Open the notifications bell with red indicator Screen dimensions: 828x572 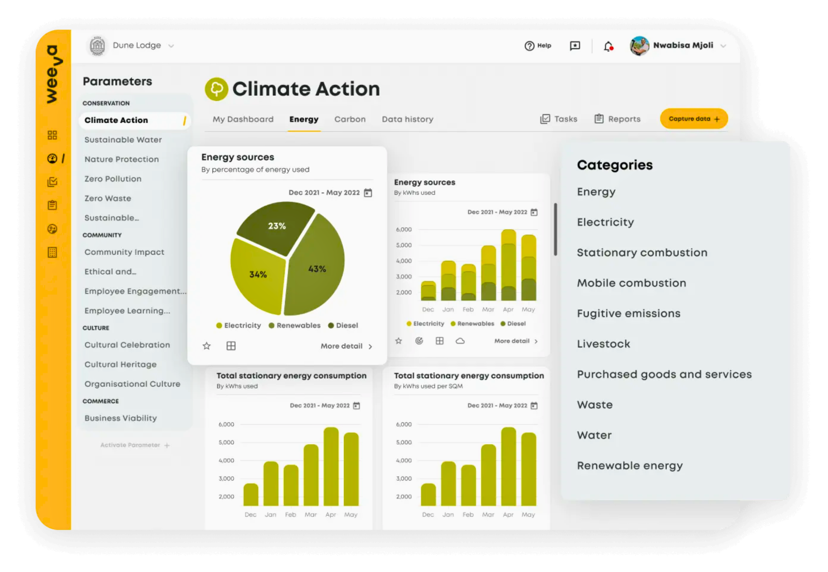(608, 46)
